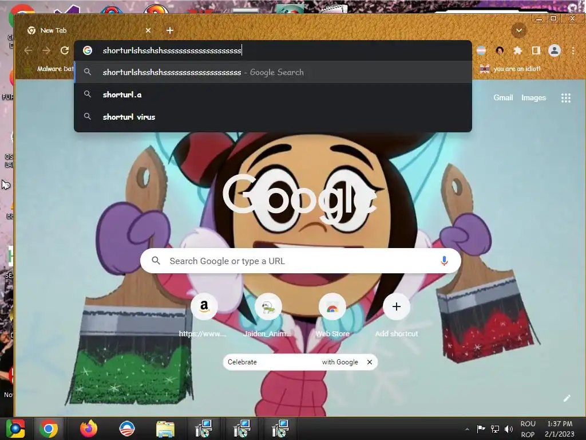Open the Amazon shortcut tile
The width and height of the screenshot is (586, 440).
pos(204,307)
